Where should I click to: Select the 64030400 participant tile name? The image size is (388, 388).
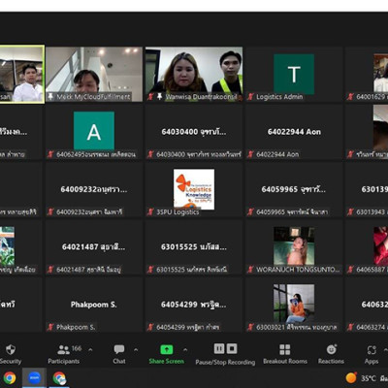pos(194,132)
